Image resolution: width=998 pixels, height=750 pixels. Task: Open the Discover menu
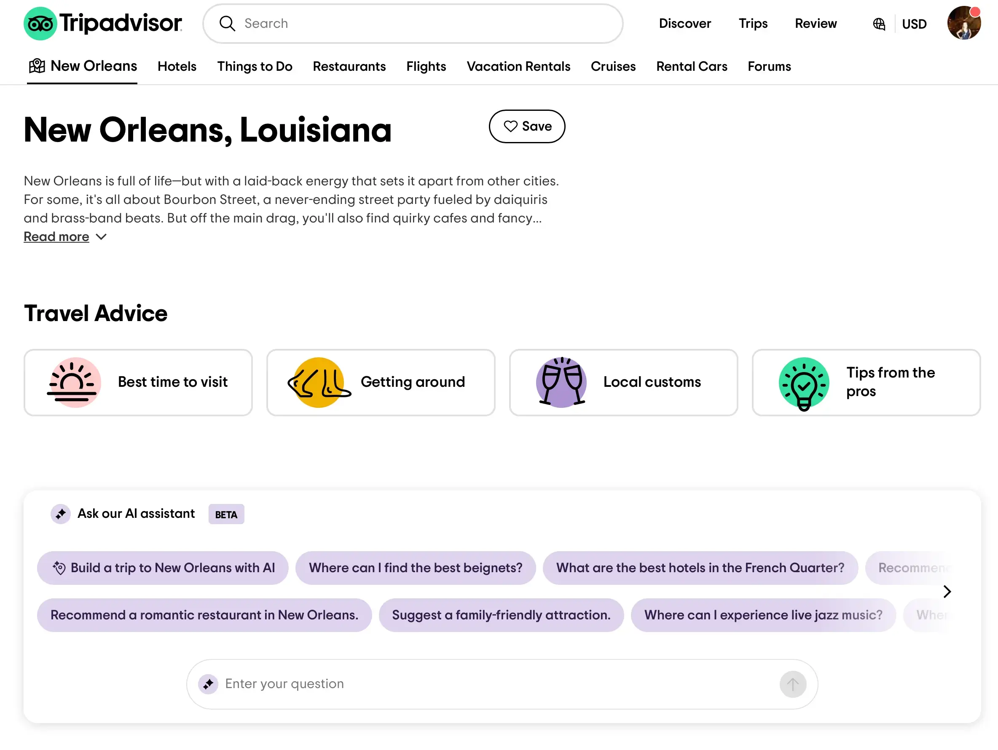(x=684, y=24)
